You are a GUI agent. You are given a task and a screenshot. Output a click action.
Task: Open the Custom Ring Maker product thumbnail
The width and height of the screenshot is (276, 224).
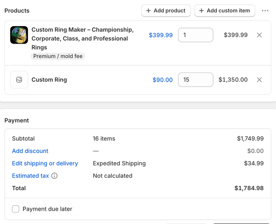tap(19, 35)
